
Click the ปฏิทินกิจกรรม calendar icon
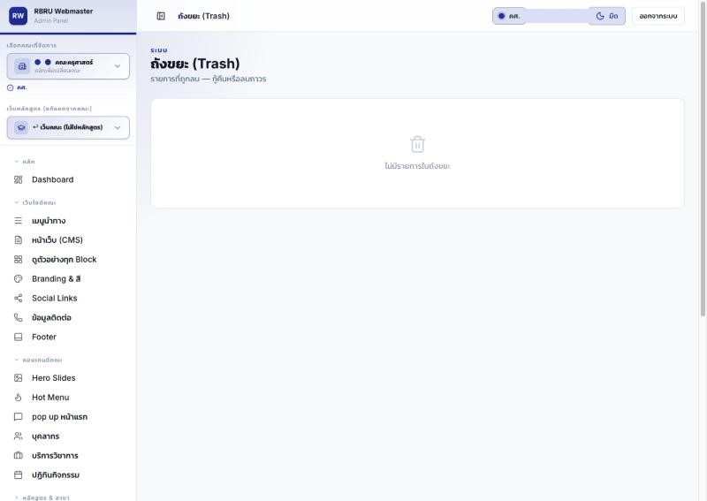point(18,474)
